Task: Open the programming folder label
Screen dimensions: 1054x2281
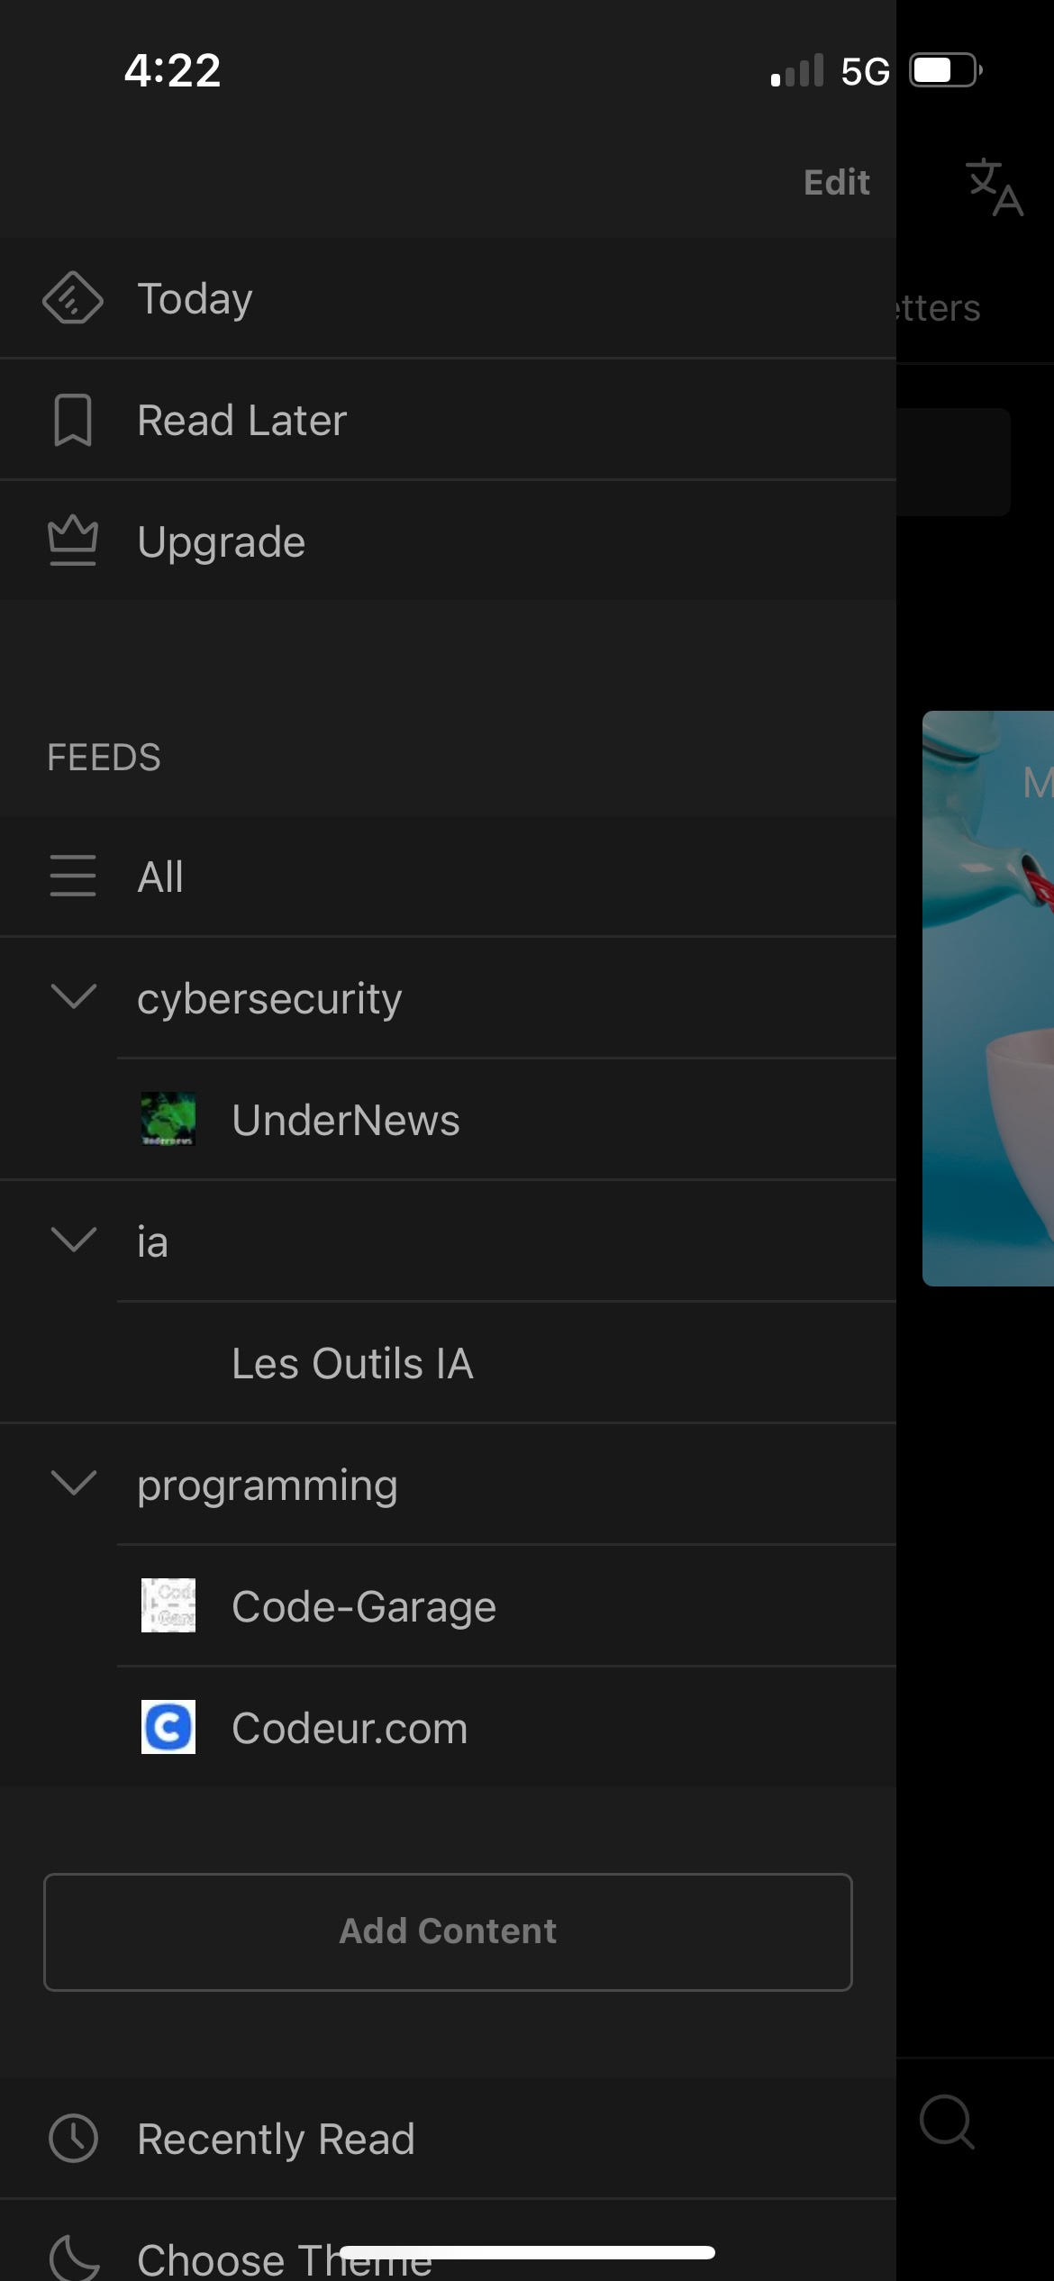Action: click(x=268, y=1485)
